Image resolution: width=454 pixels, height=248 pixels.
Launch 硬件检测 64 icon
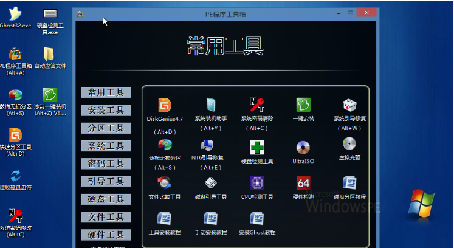303,183
